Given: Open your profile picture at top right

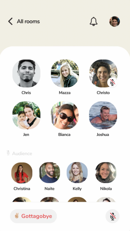Looking at the screenshot, I should pos(115,22).
